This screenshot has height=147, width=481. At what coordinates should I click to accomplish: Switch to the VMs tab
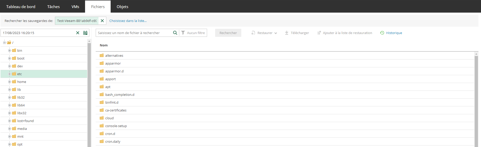coord(75,7)
